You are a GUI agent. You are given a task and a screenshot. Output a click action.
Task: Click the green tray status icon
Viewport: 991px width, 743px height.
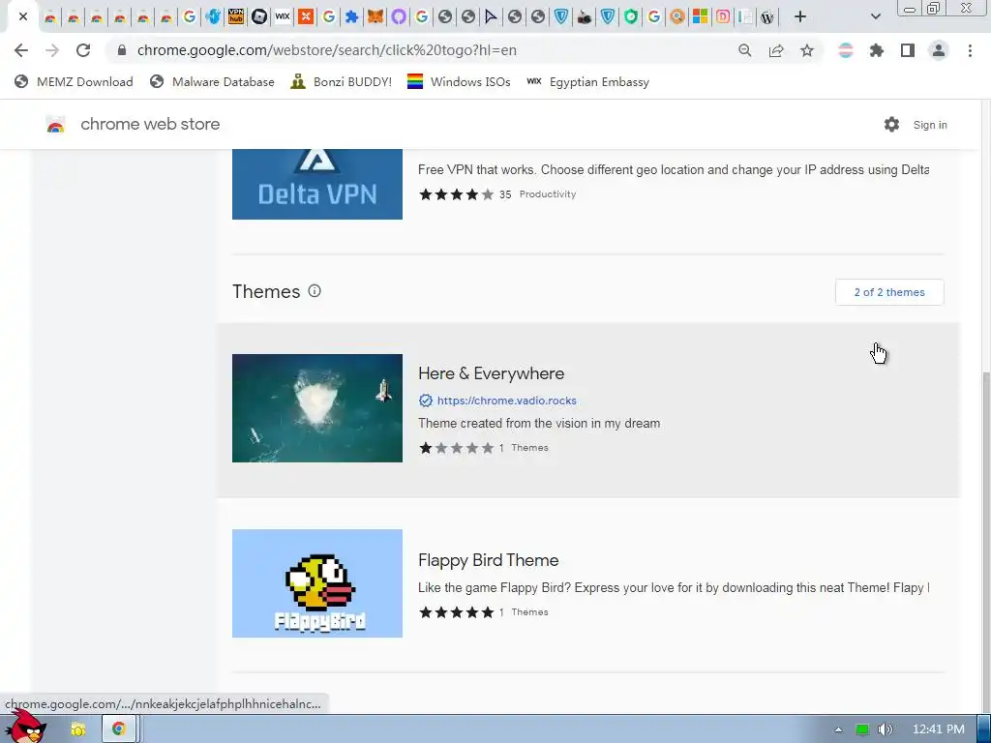point(861,729)
